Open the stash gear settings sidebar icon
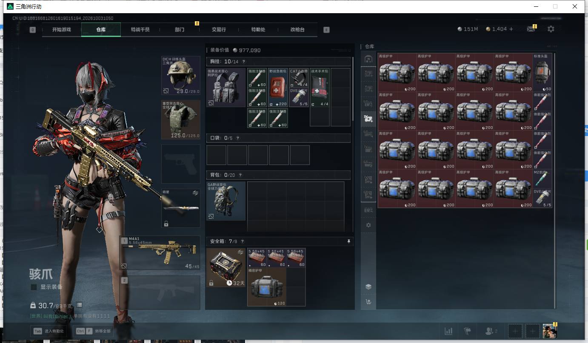Image resolution: width=588 pixels, height=343 pixels. [x=368, y=225]
